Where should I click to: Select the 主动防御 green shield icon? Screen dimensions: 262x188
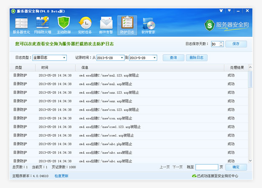coord(64,25)
